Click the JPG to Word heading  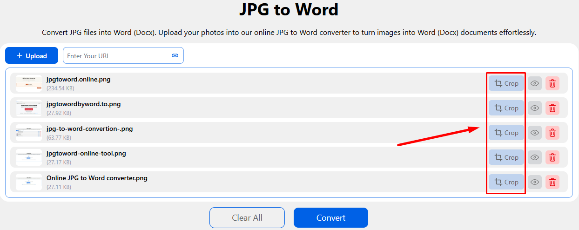point(289,9)
